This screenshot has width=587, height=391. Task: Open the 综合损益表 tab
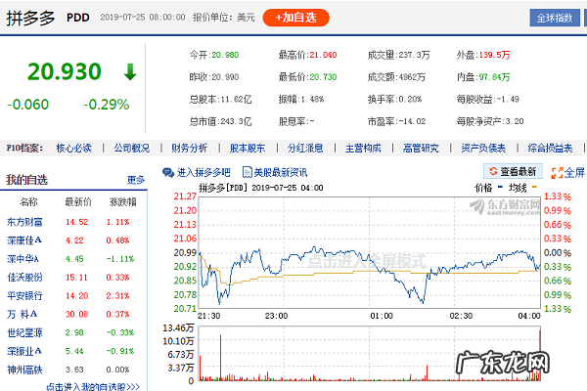(x=549, y=149)
